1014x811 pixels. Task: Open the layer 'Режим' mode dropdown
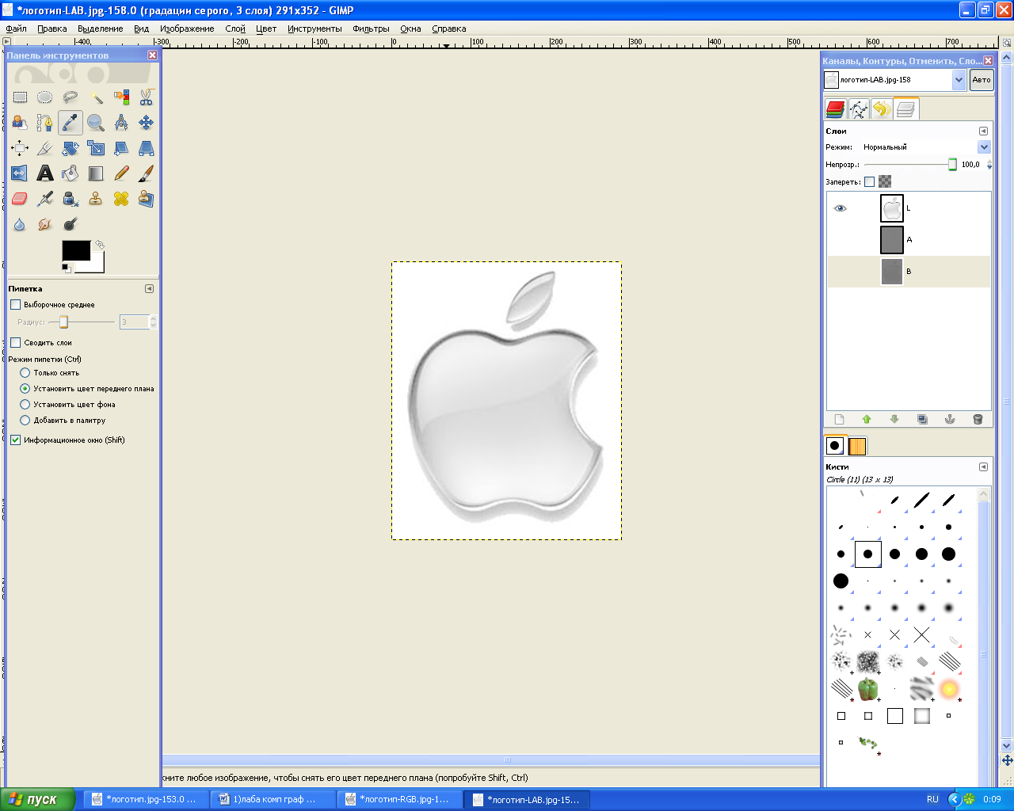[x=983, y=147]
